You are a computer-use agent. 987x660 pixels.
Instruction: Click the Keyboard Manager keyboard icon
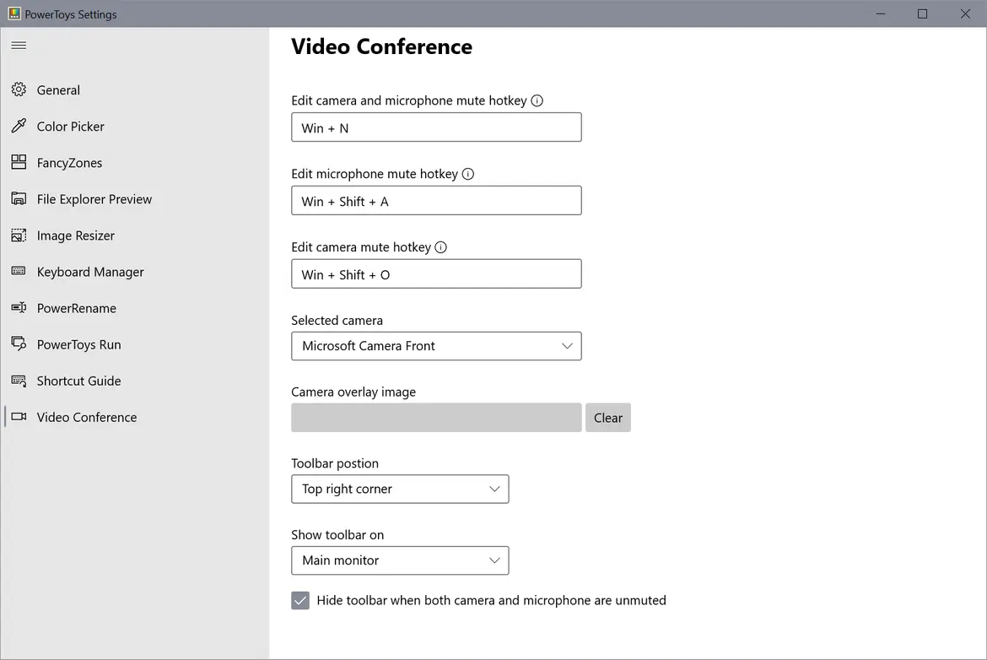[x=19, y=272]
